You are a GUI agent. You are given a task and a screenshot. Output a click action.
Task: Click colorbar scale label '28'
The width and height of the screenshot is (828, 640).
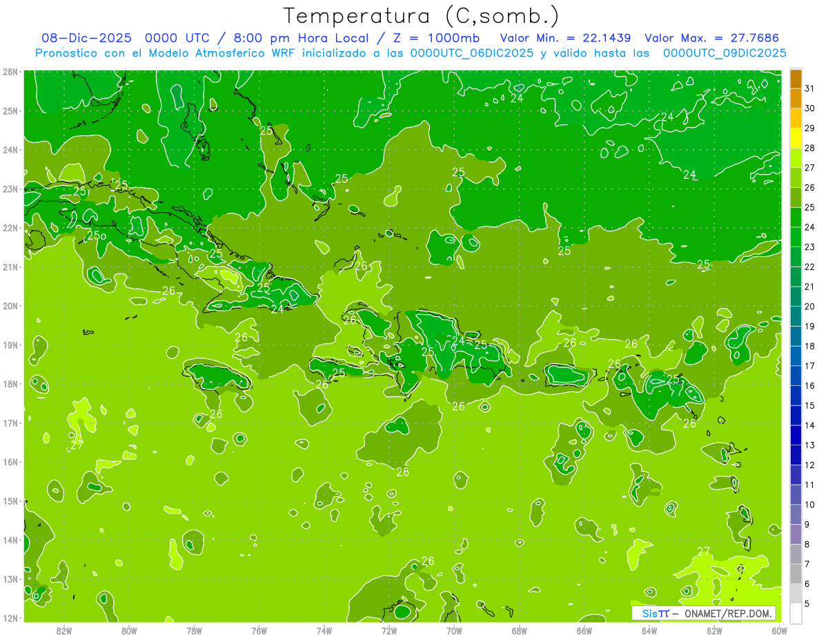pyautogui.click(x=810, y=148)
